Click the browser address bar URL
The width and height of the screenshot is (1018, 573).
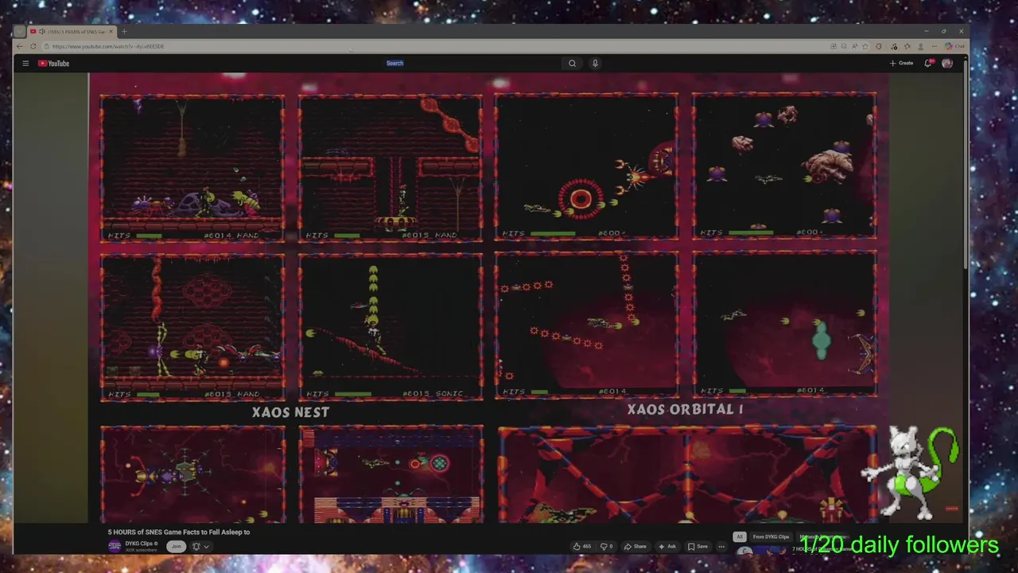pyautogui.click(x=108, y=46)
